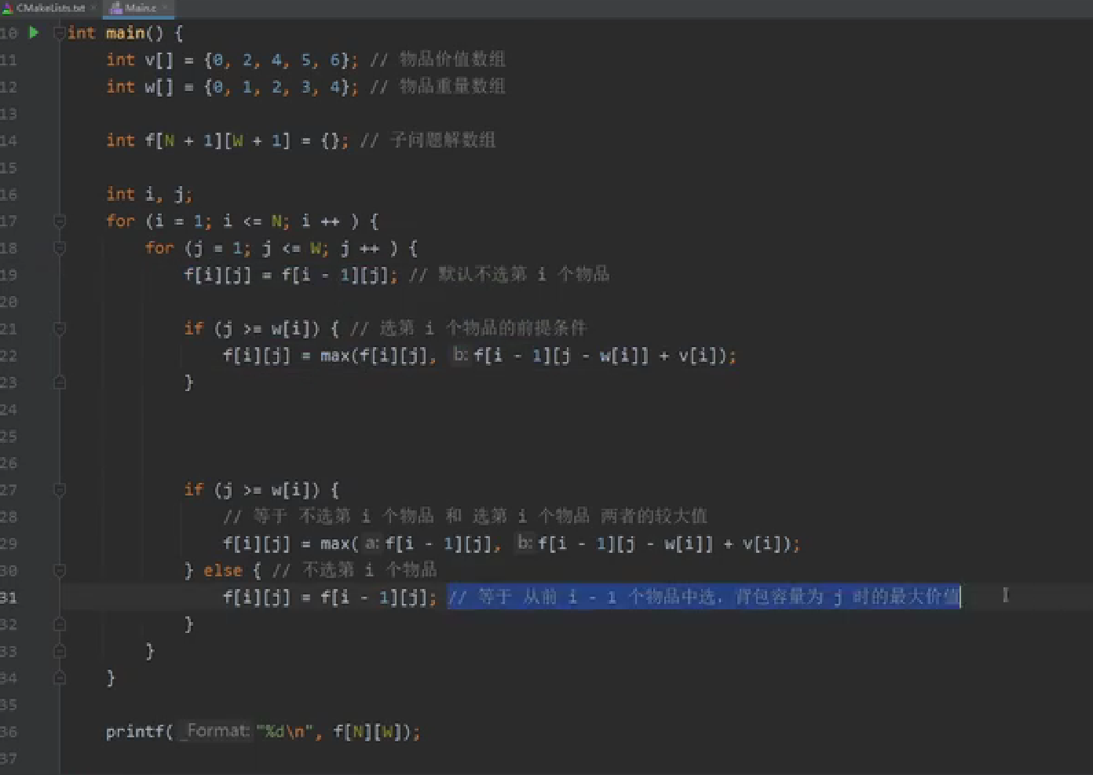This screenshot has width=1093, height=775.
Task: Click the highlighted comment on line 31
Action: (704, 598)
